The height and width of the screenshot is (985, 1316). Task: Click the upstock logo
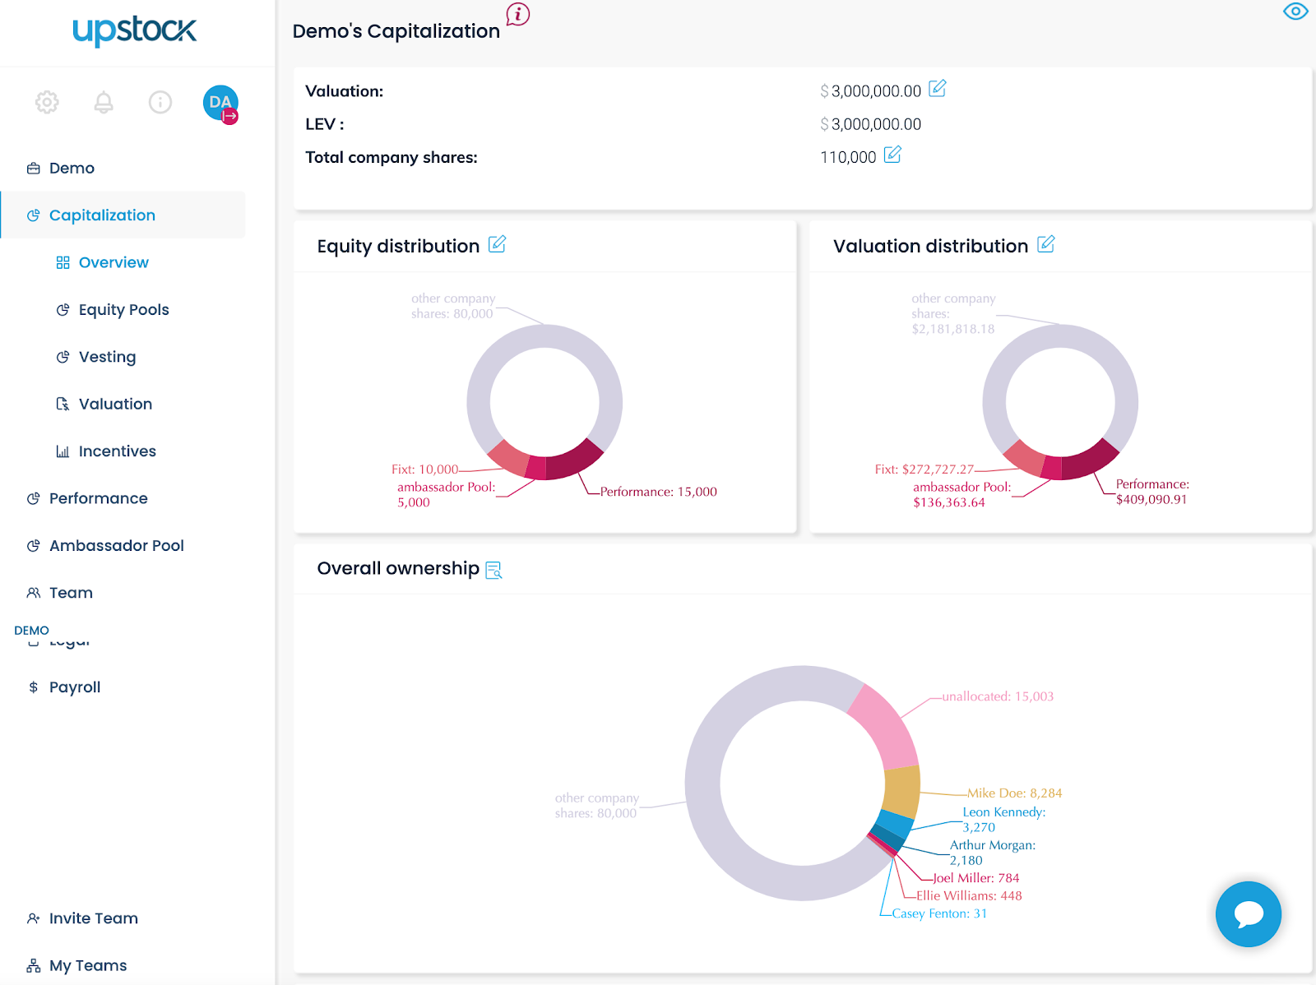135,31
